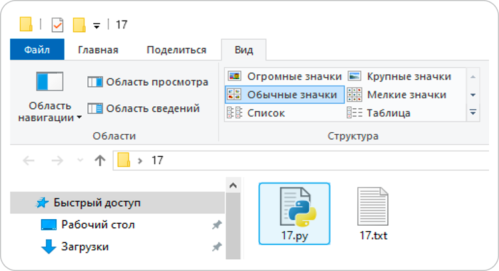Choose Огромные значки layout

[x=285, y=76]
